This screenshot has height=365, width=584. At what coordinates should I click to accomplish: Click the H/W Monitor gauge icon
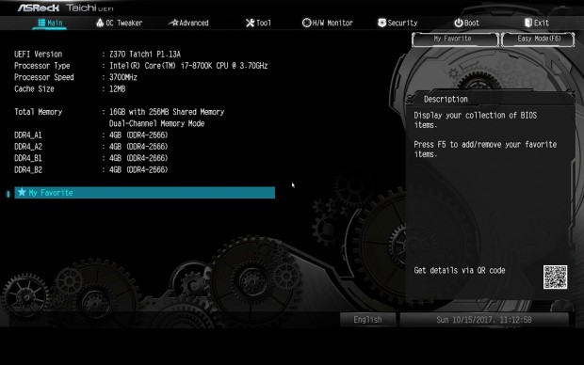(306, 23)
